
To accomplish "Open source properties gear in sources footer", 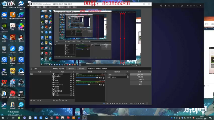I will 60,100.
